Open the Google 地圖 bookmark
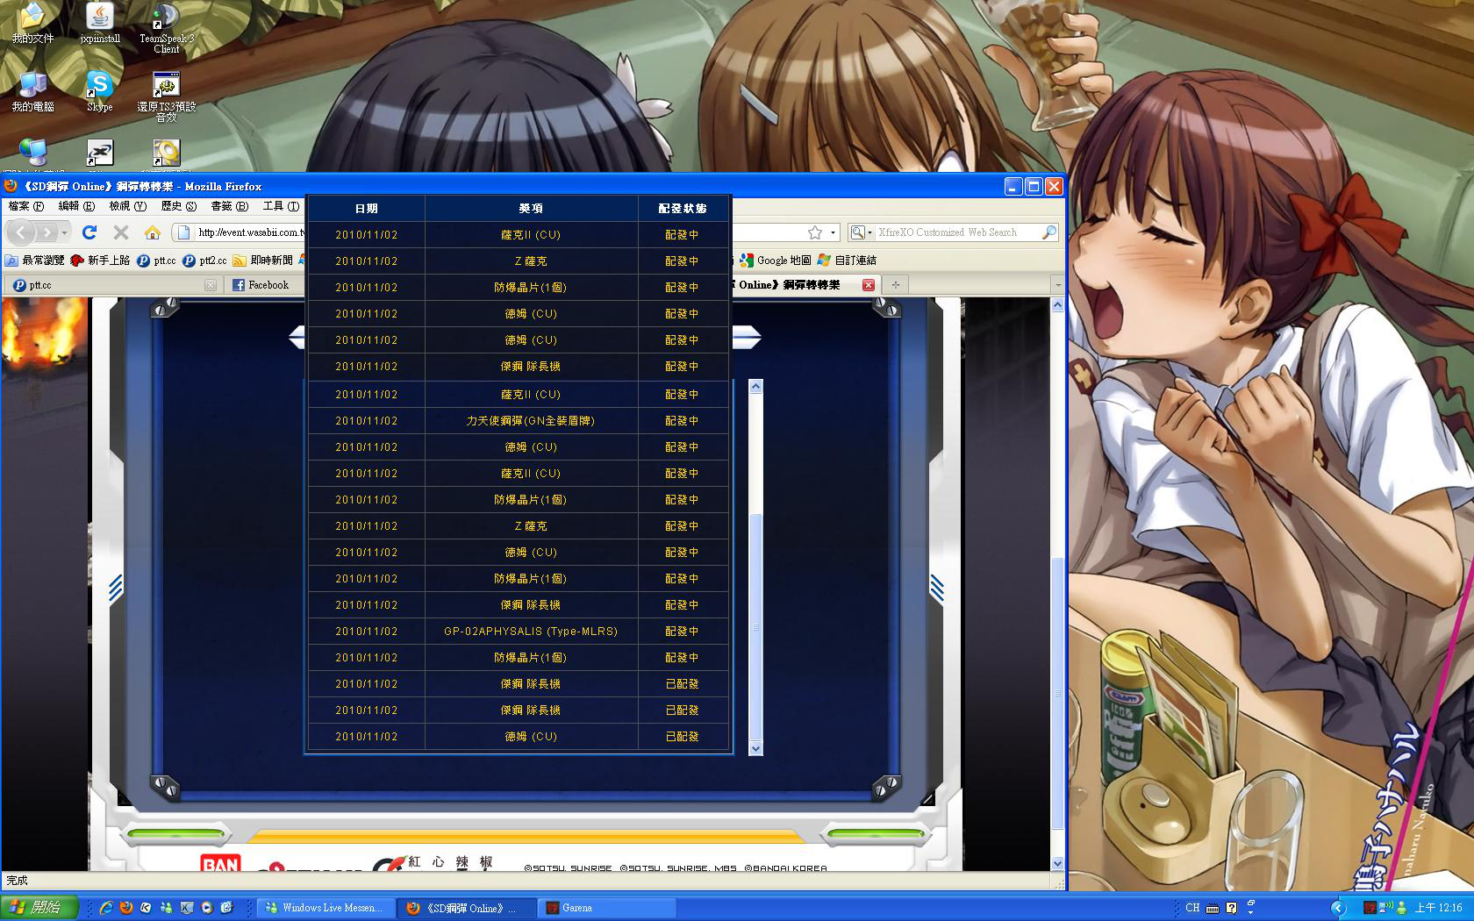Image resolution: width=1474 pixels, height=921 pixels. pyautogui.click(x=776, y=261)
